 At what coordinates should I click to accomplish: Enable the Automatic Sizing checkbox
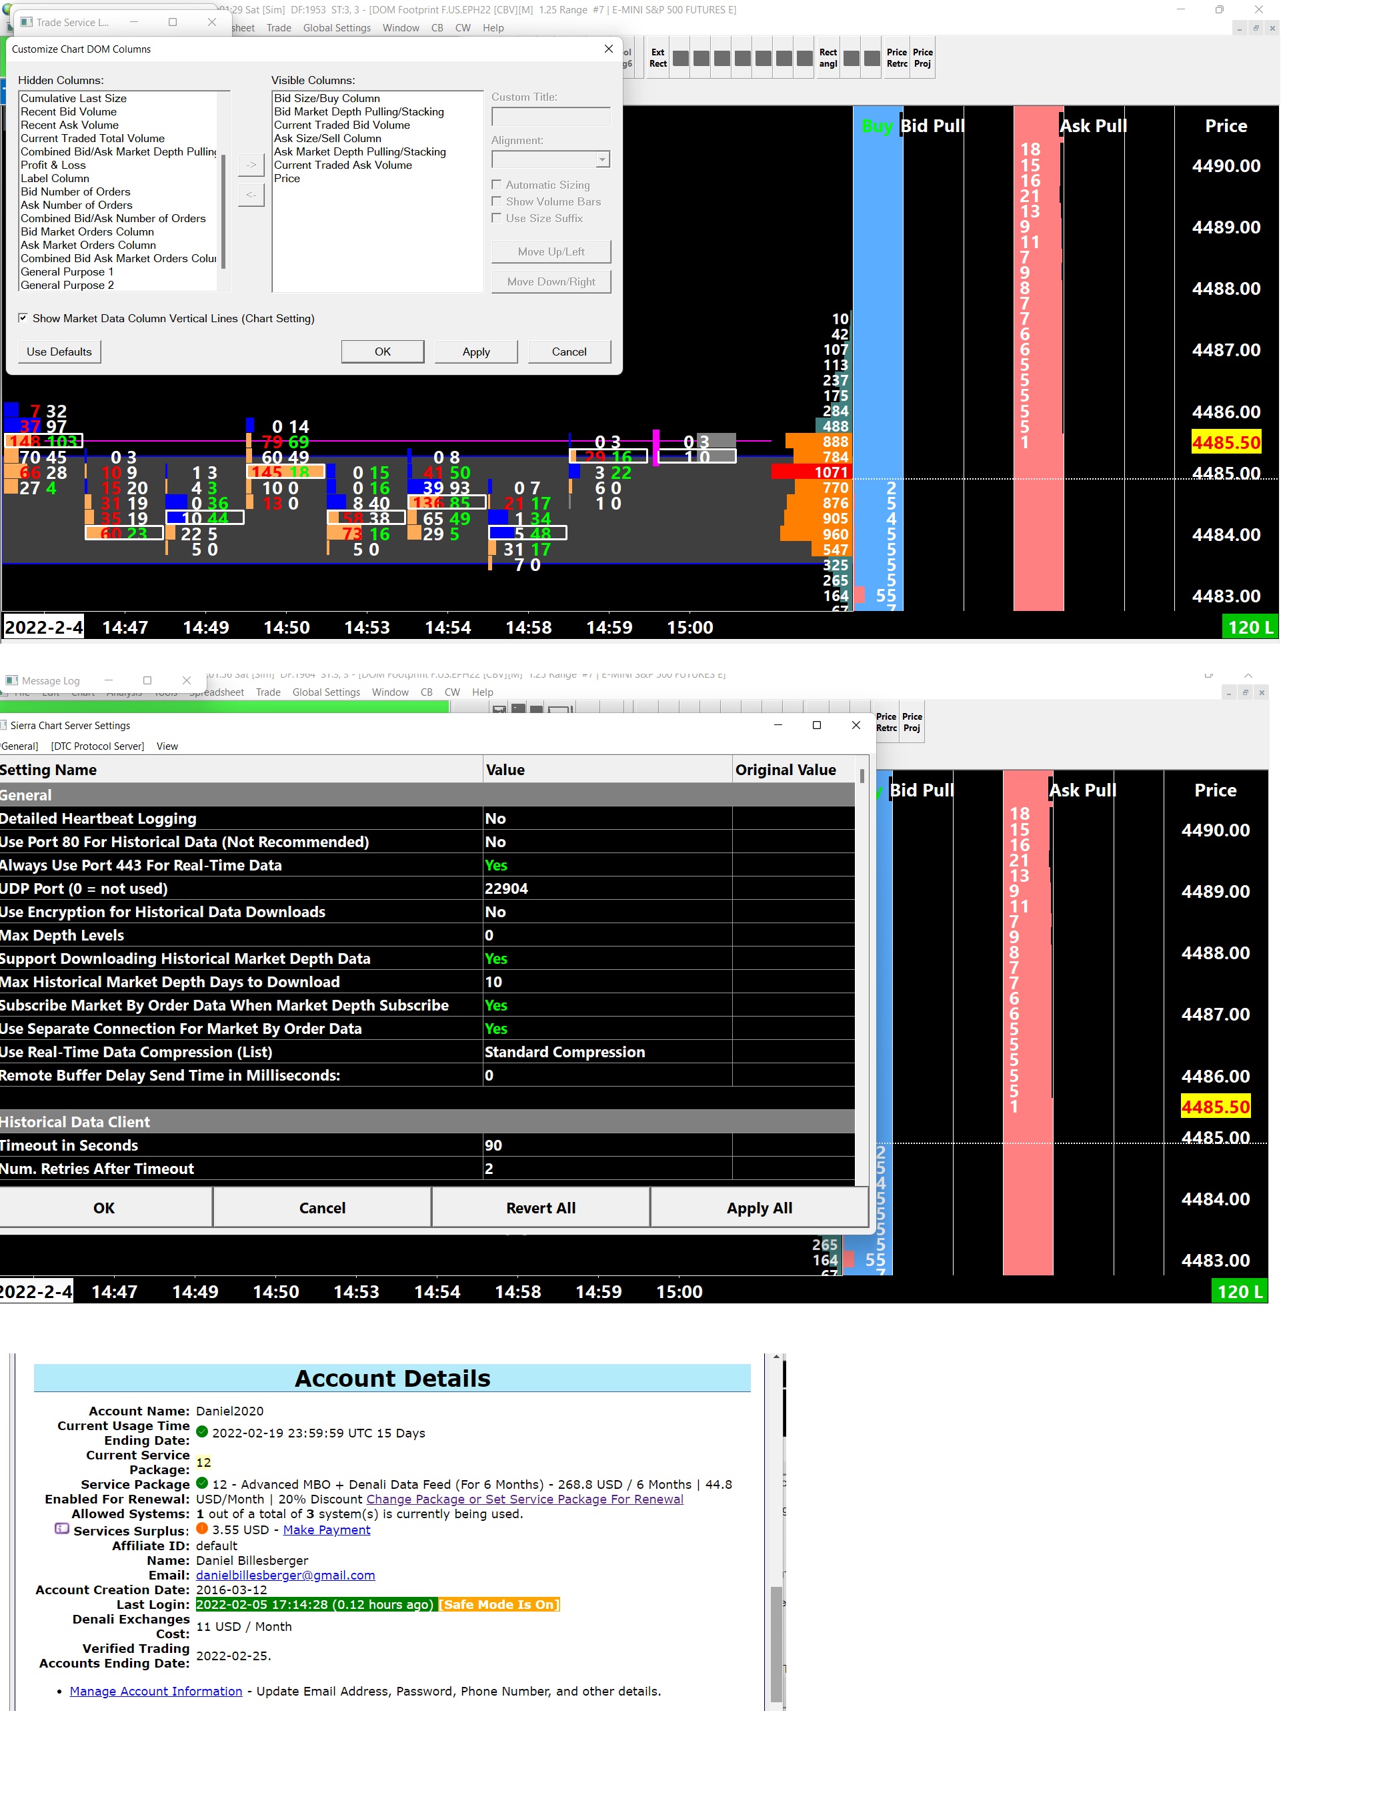coord(496,185)
